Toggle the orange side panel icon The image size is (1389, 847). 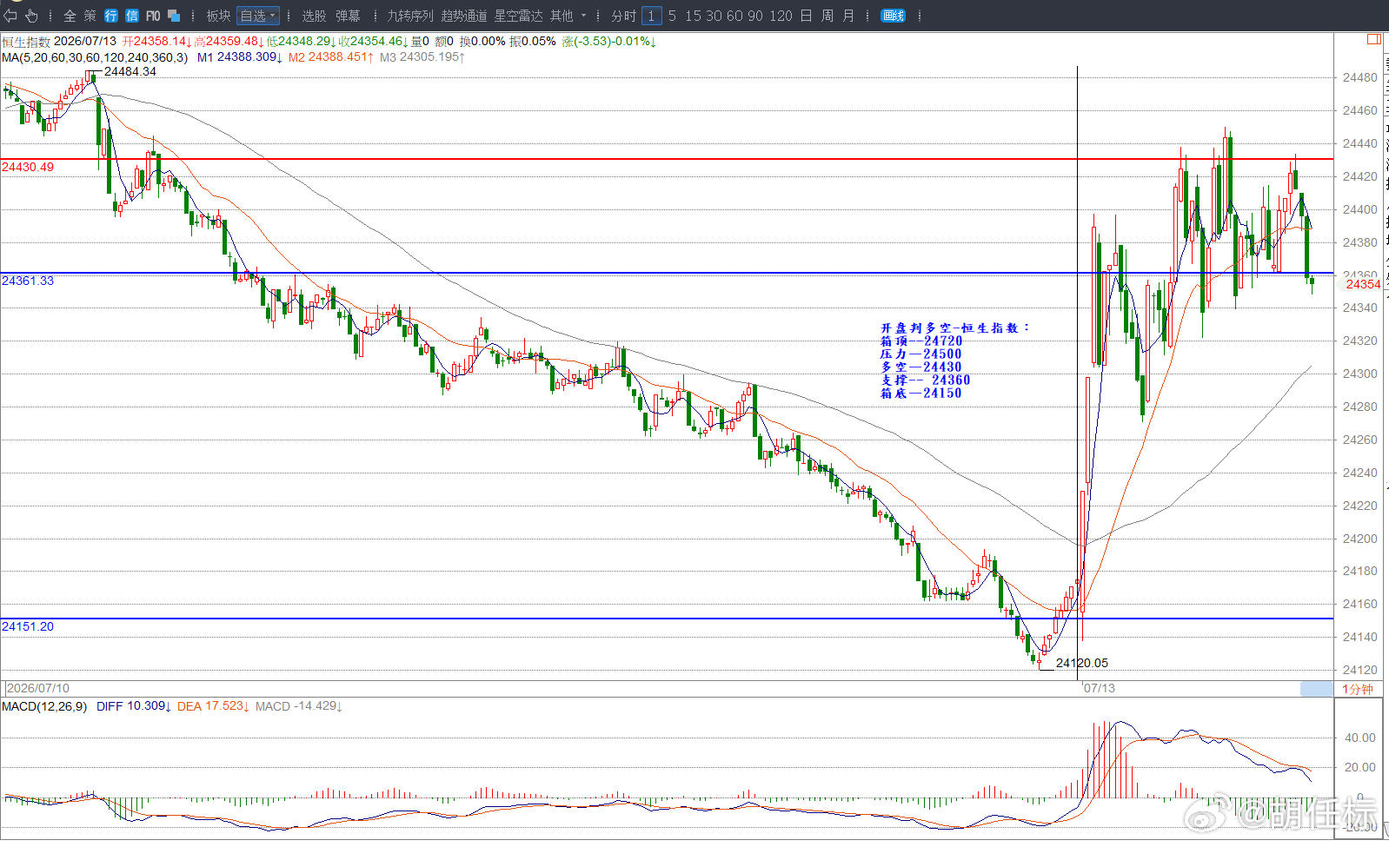click(1374, 39)
